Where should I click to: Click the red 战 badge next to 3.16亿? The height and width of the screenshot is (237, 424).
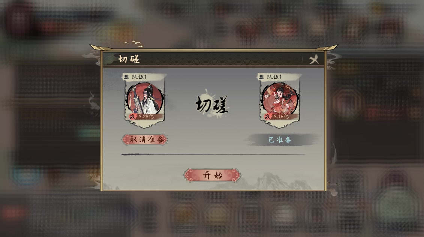pos(267,117)
